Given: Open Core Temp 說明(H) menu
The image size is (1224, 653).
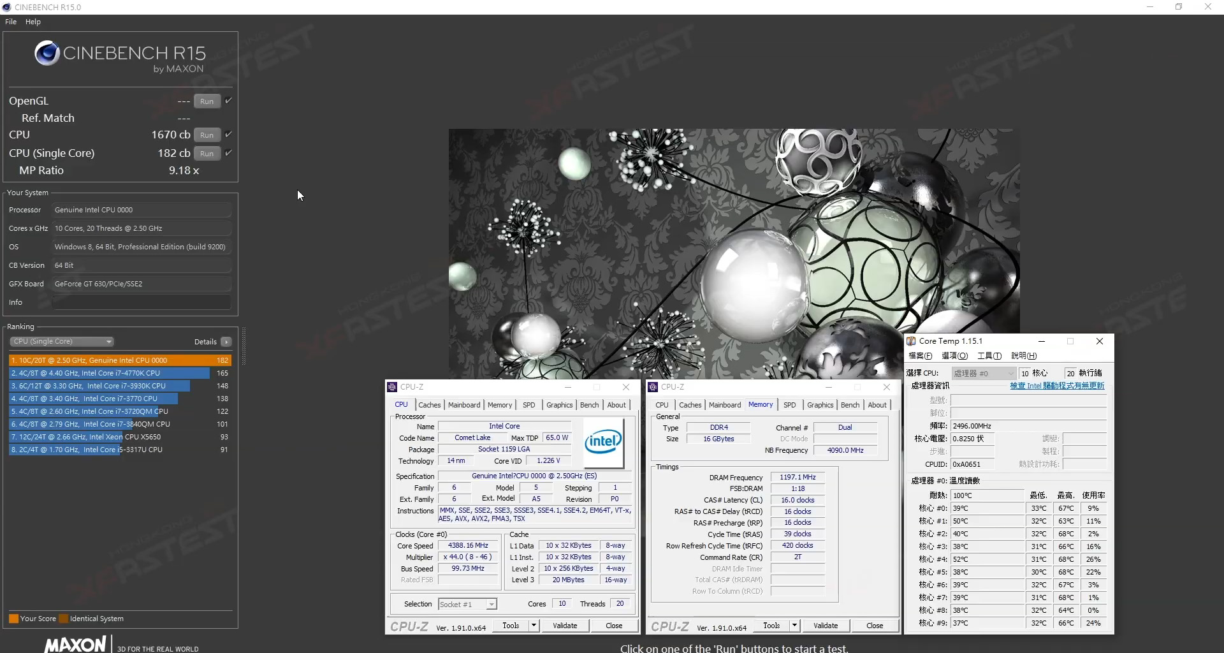Looking at the screenshot, I should click(1024, 356).
